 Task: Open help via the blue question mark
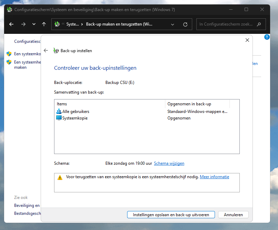pyautogui.click(x=267, y=37)
